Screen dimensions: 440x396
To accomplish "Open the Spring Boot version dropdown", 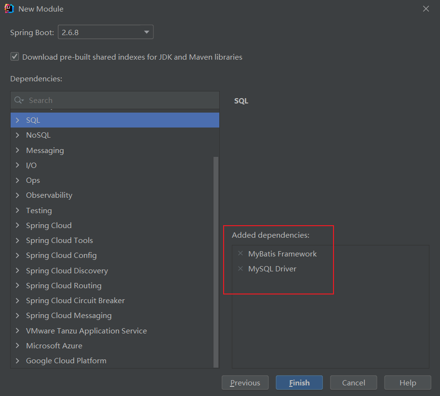I will (x=106, y=32).
